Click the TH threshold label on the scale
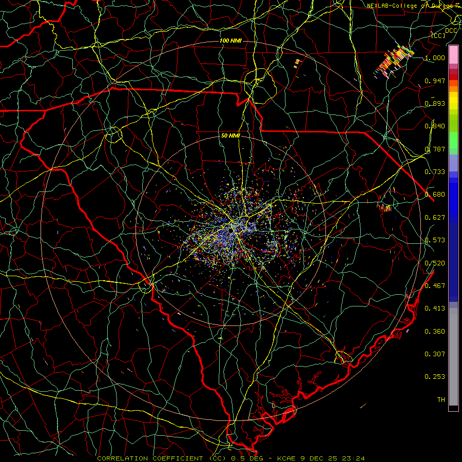Viewport: 462px width, 462px height. point(441,400)
